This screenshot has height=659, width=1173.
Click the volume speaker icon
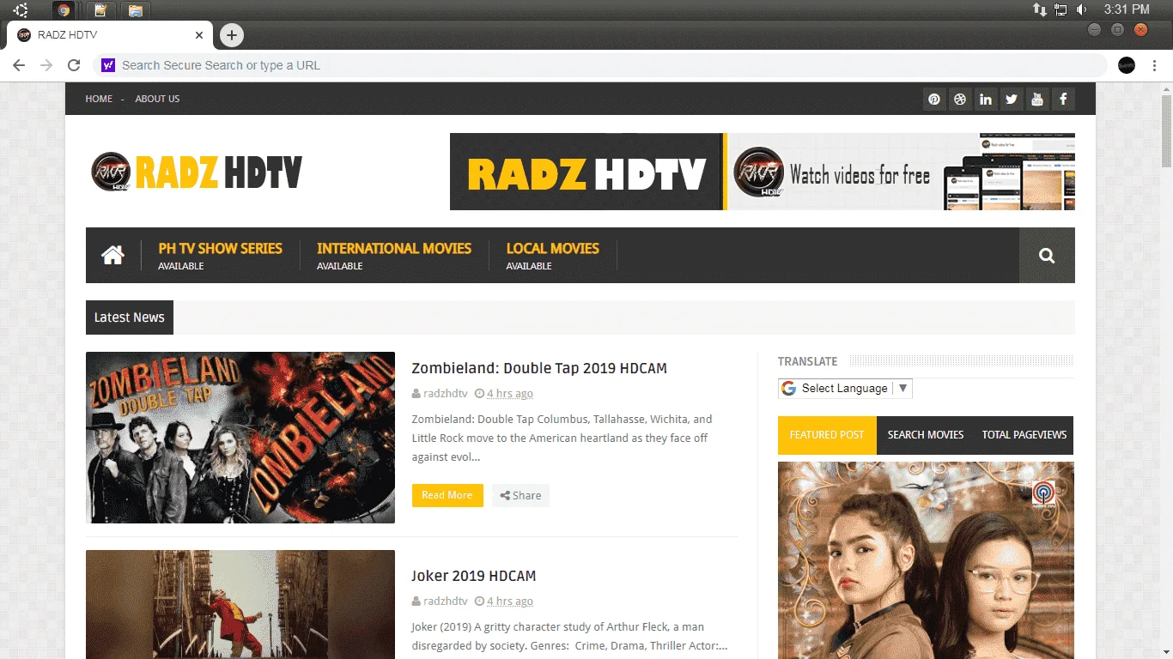(x=1082, y=9)
